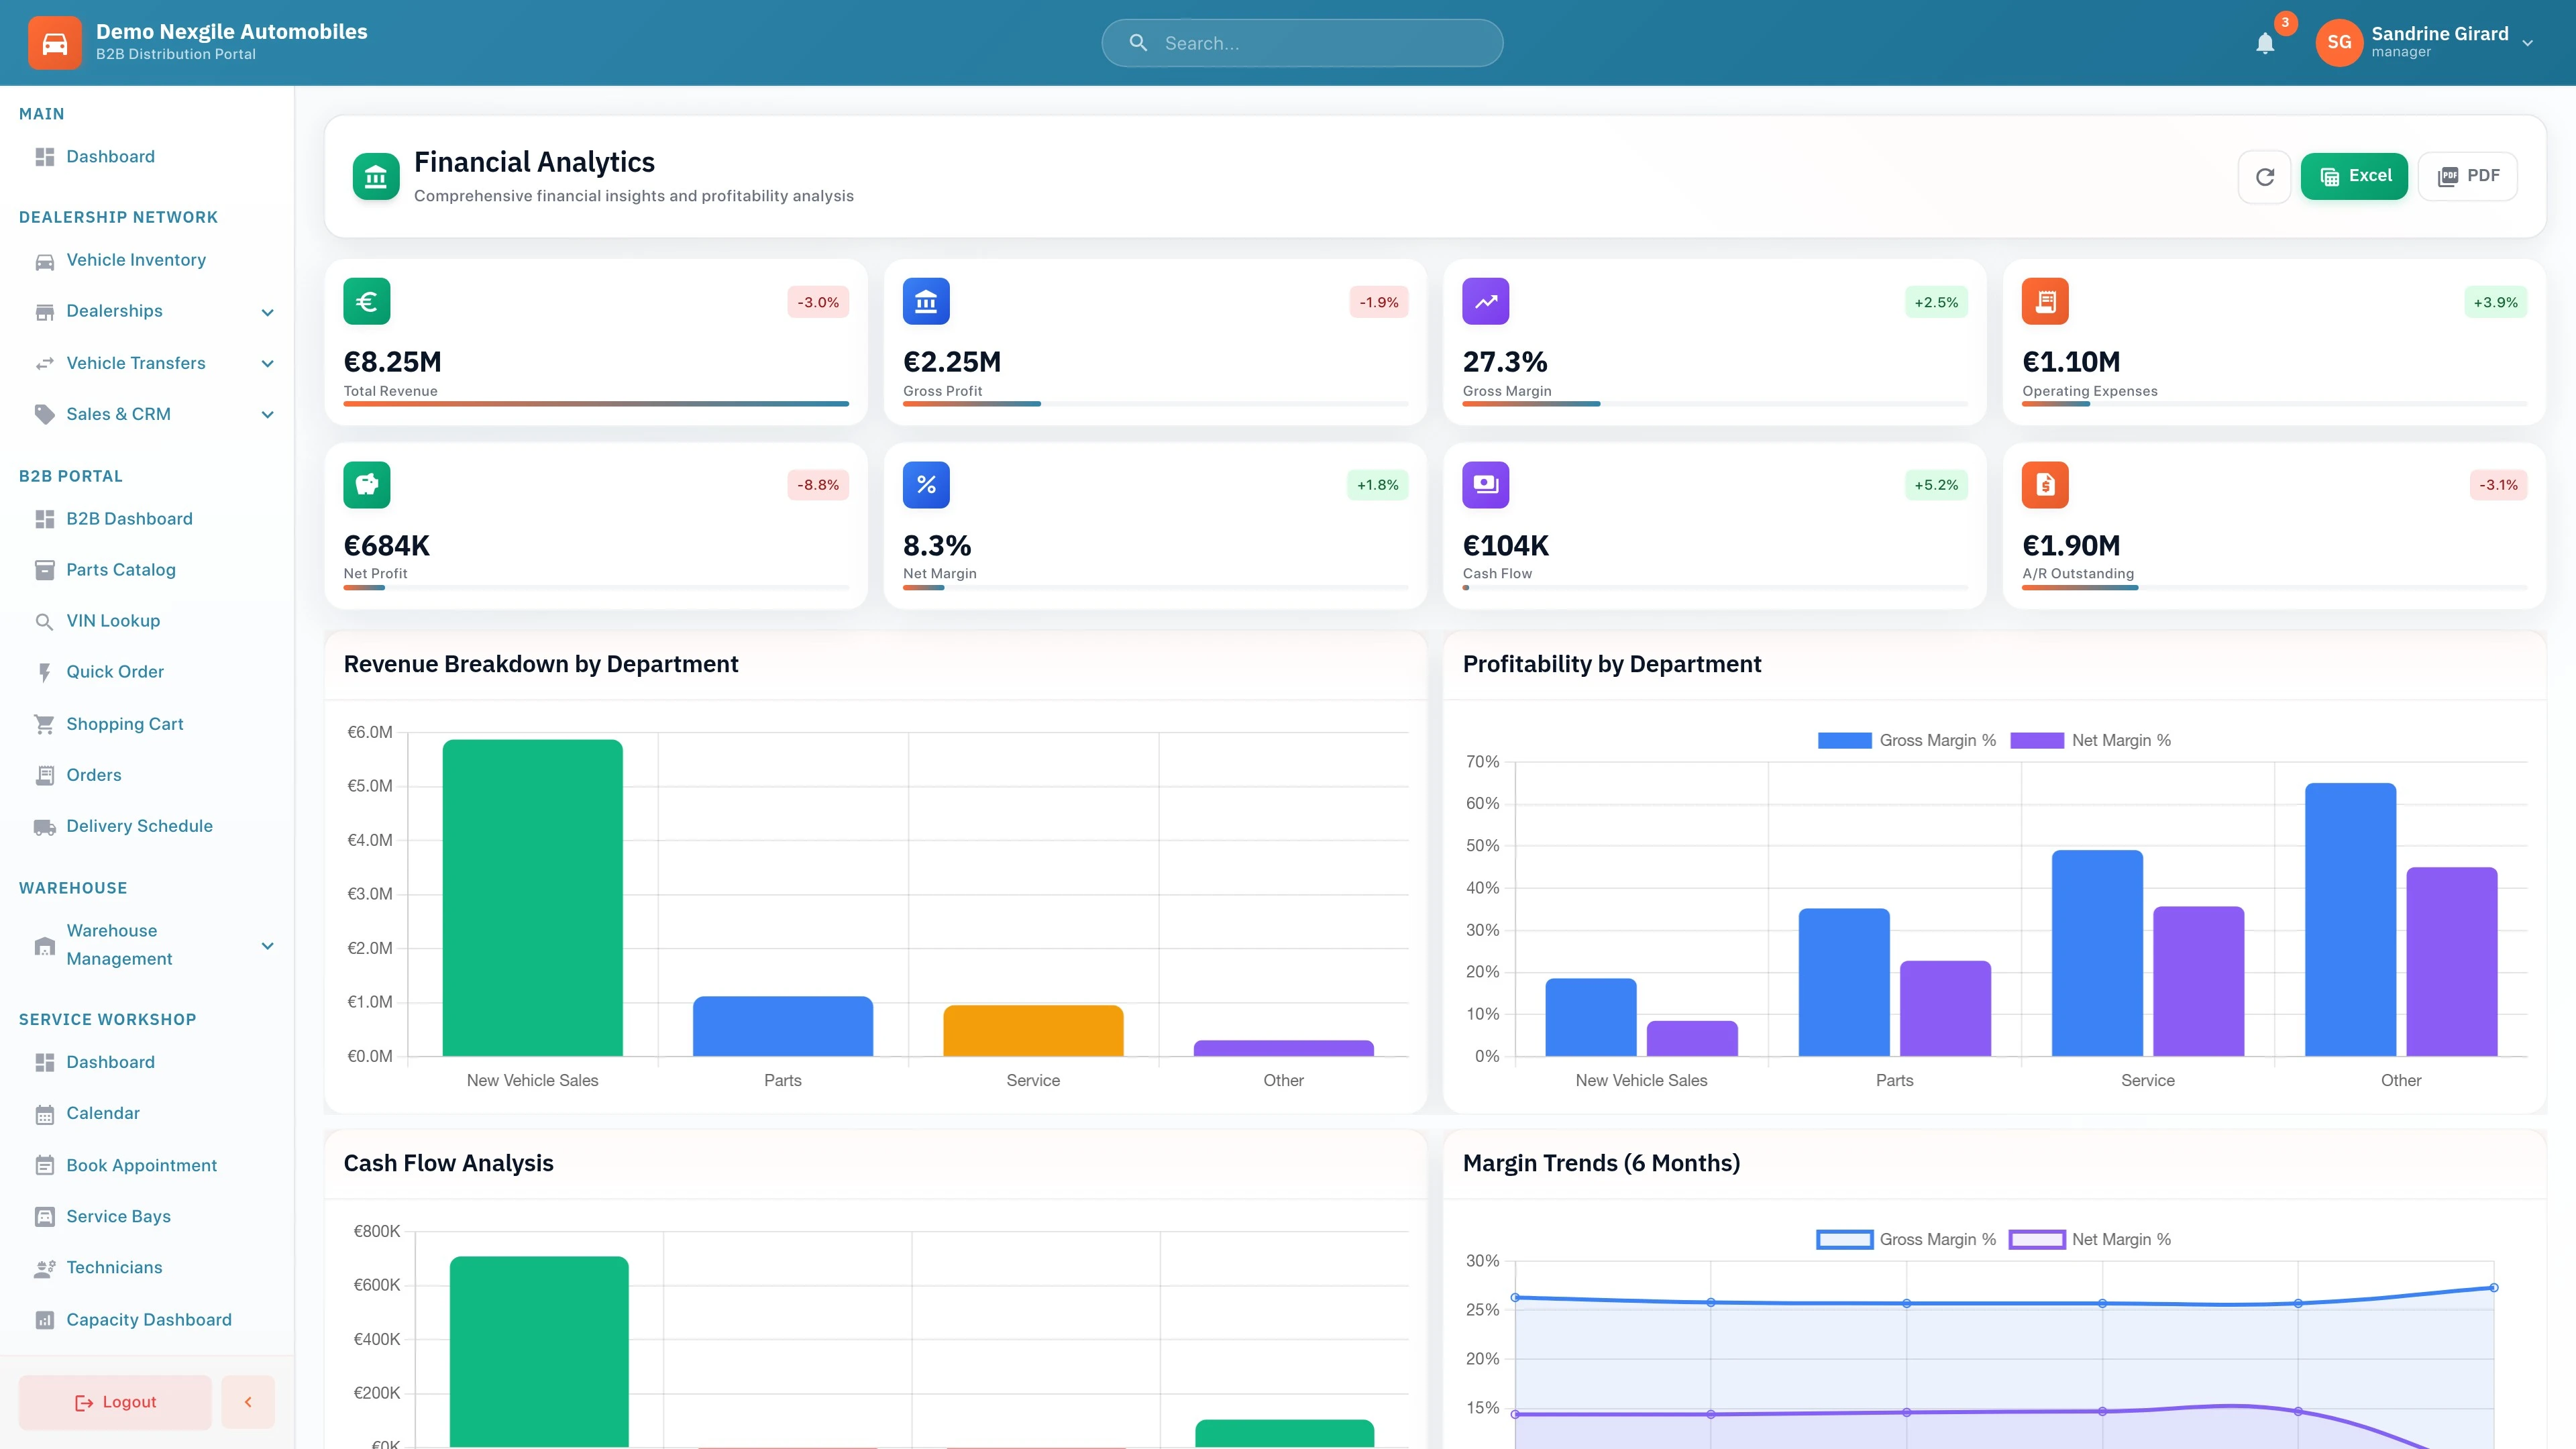The image size is (2576, 1449).
Task: Click the A/R Outstanding invoice icon
Action: [x=2045, y=485]
